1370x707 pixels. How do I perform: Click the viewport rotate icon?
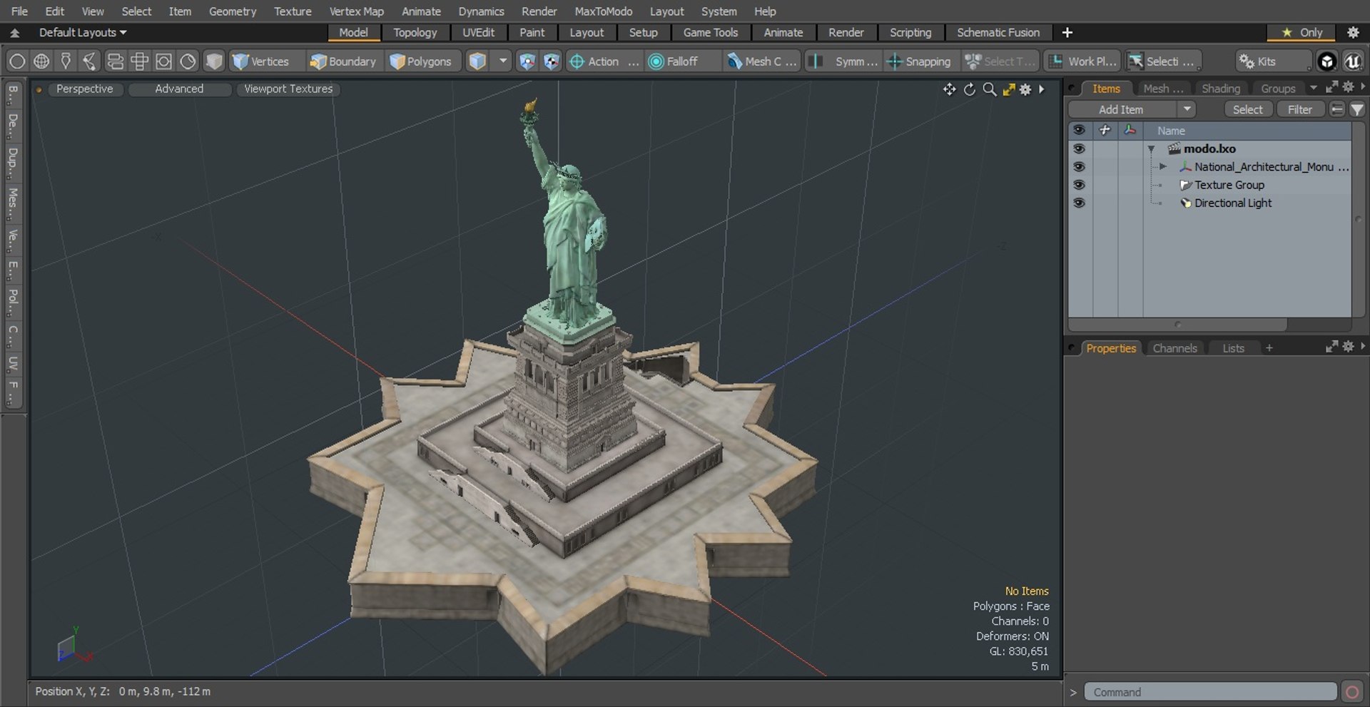coord(969,89)
